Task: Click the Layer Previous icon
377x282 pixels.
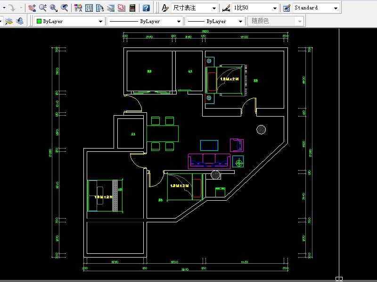Action: [x=19, y=21]
